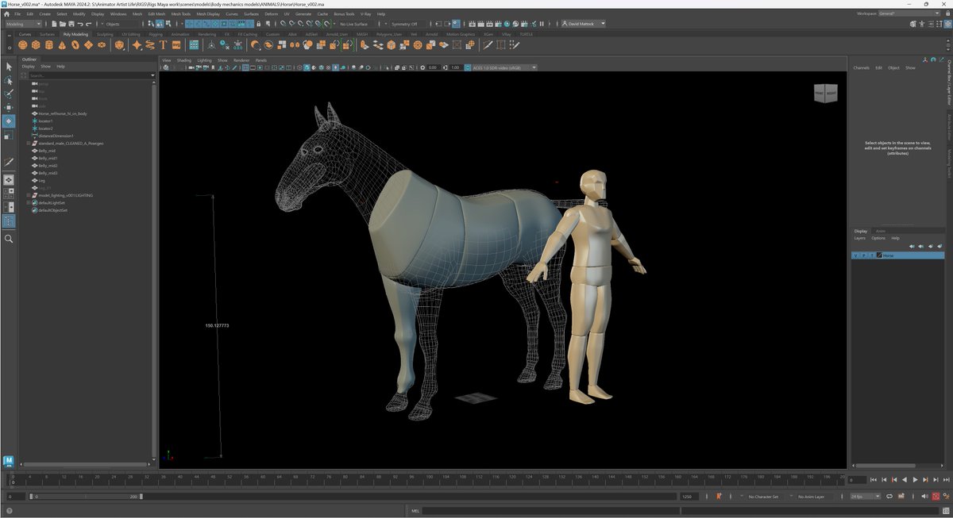
Task: Activate the highlighted Rotate tool
Action: click(9, 121)
